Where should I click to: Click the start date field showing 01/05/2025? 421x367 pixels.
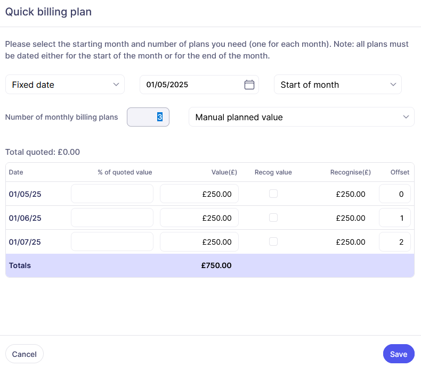[x=192, y=85]
